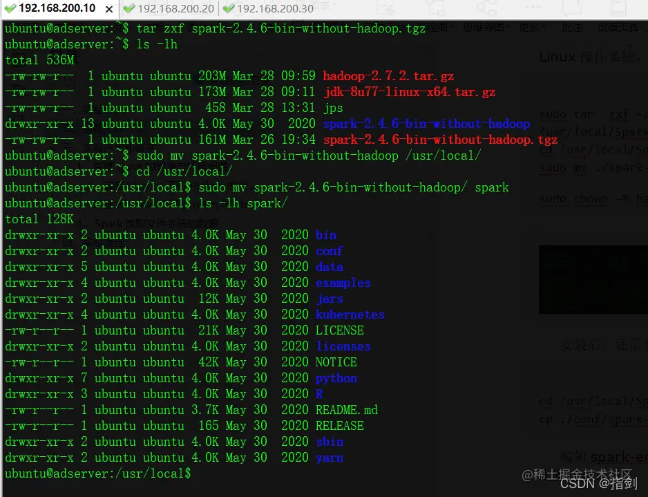
Task: Click hadoop-2.7.2.tar.gz file name
Action: [x=388, y=76]
